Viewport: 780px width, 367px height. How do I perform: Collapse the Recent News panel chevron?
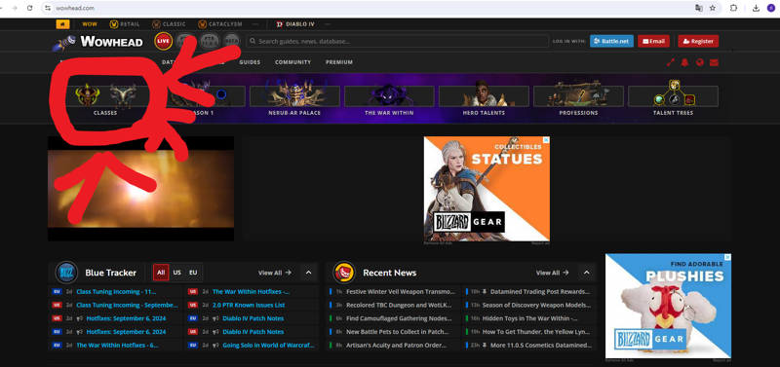coord(587,273)
